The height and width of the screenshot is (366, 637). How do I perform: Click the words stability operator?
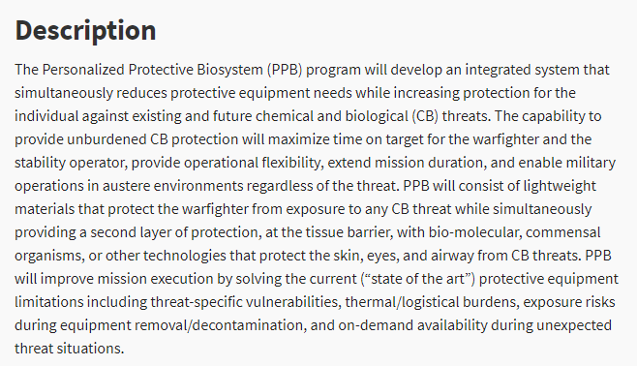pyautogui.click(x=70, y=163)
